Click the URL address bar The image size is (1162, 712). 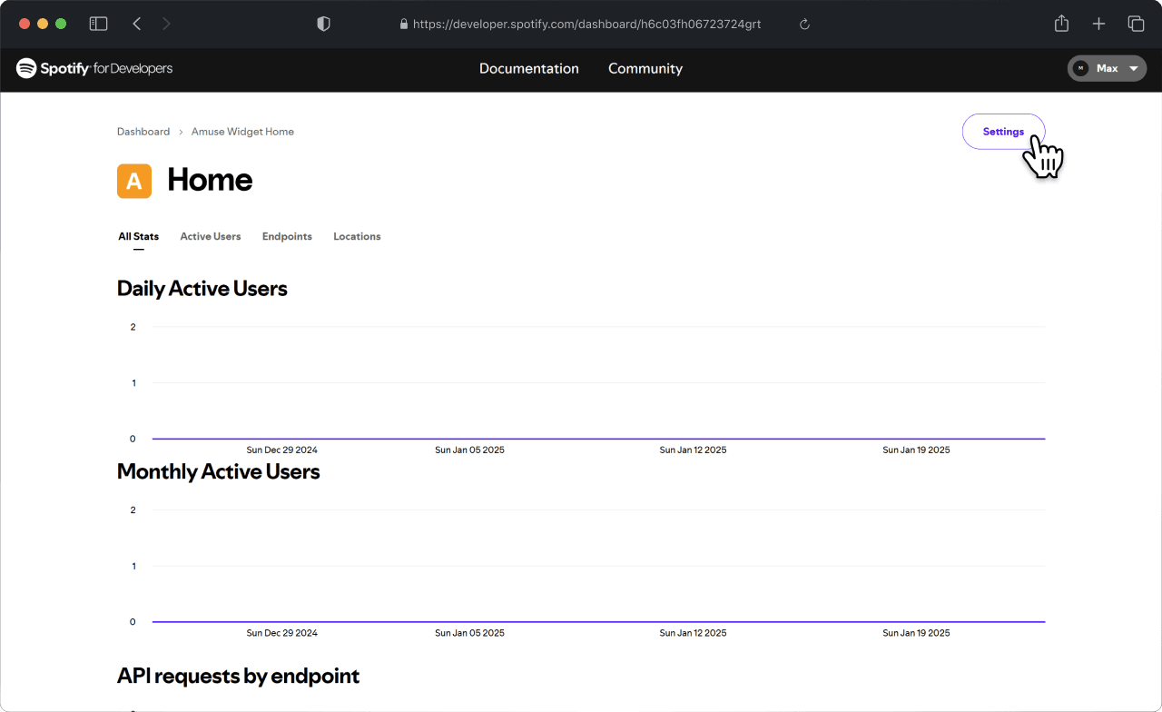581,25
